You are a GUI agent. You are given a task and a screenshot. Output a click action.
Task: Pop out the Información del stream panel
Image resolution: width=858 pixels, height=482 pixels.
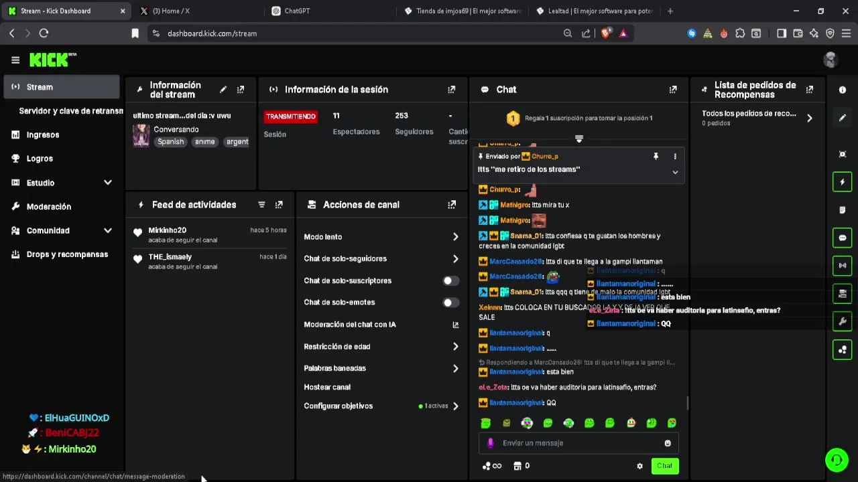tap(241, 90)
